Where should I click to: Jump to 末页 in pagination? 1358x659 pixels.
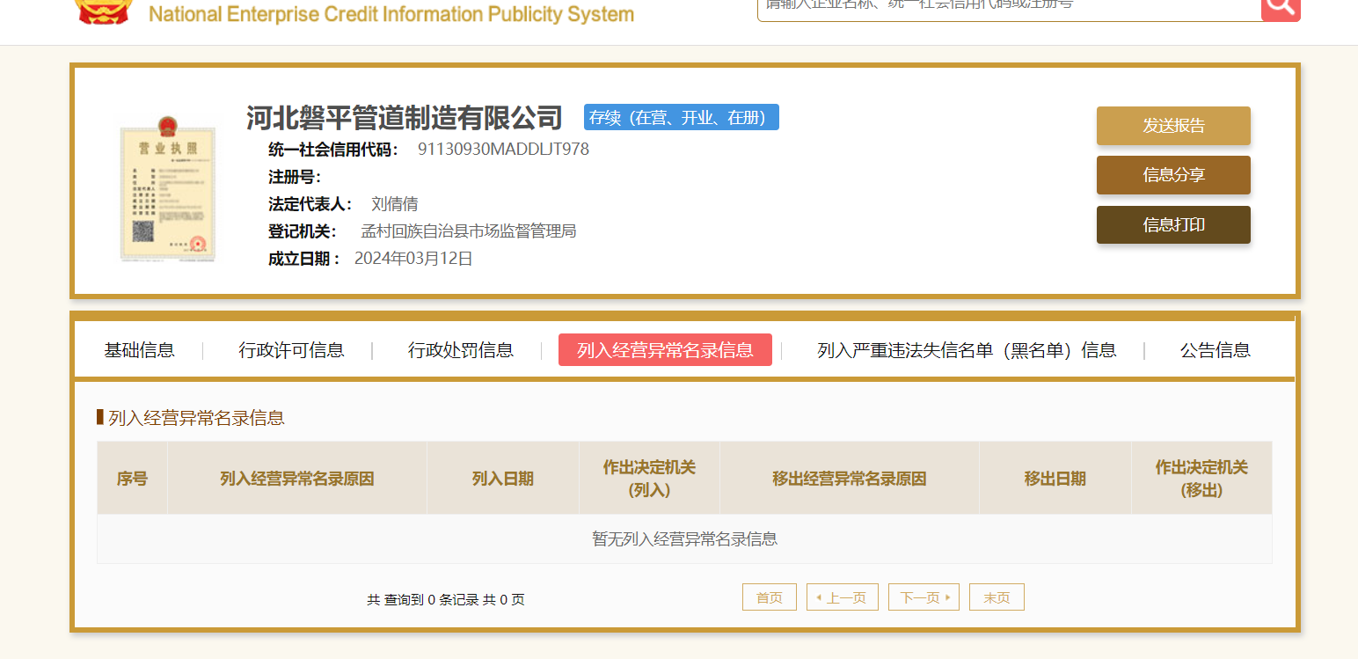(x=997, y=597)
